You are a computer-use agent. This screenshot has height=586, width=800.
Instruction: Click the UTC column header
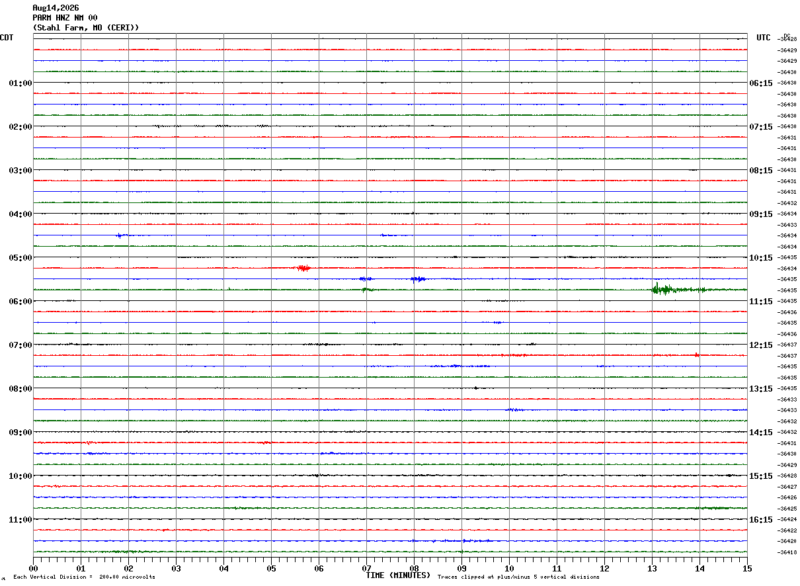764,38
